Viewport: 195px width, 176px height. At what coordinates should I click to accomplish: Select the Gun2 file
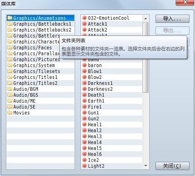coord(112,118)
